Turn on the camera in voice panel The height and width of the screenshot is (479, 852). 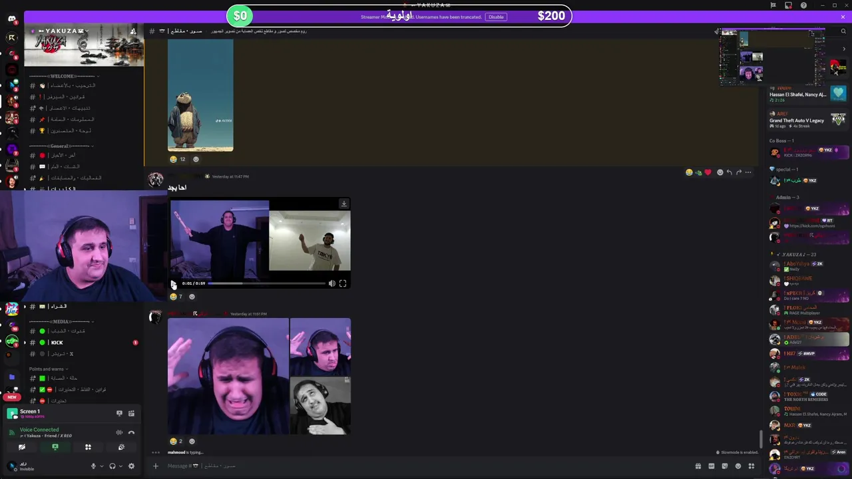pyautogui.click(x=22, y=447)
